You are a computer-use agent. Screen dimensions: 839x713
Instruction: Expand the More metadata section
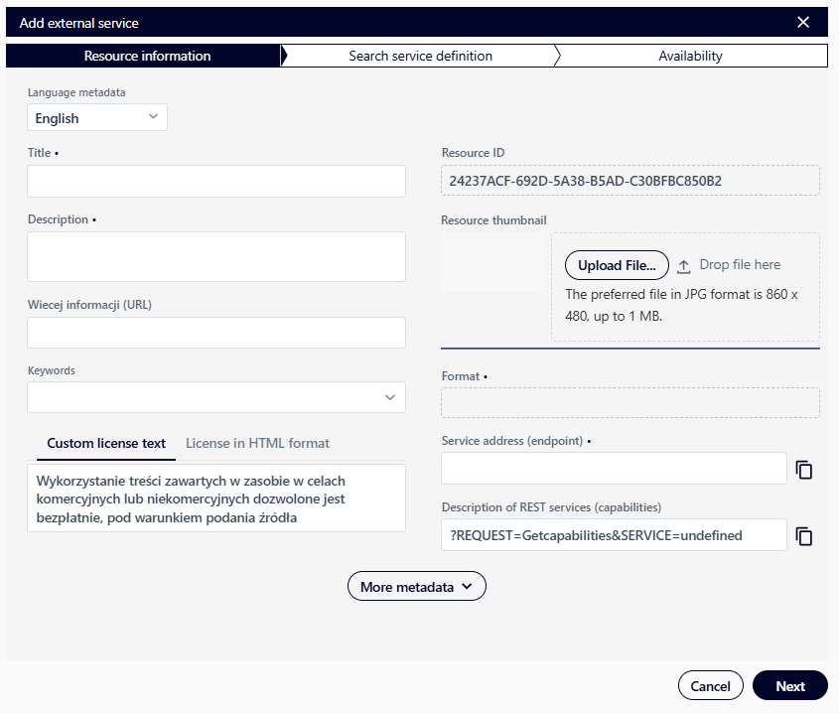(416, 587)
